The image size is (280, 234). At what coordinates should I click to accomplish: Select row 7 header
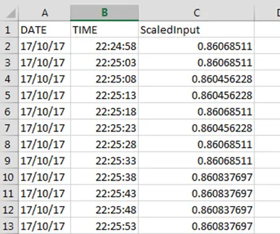[x=9, y=128]
